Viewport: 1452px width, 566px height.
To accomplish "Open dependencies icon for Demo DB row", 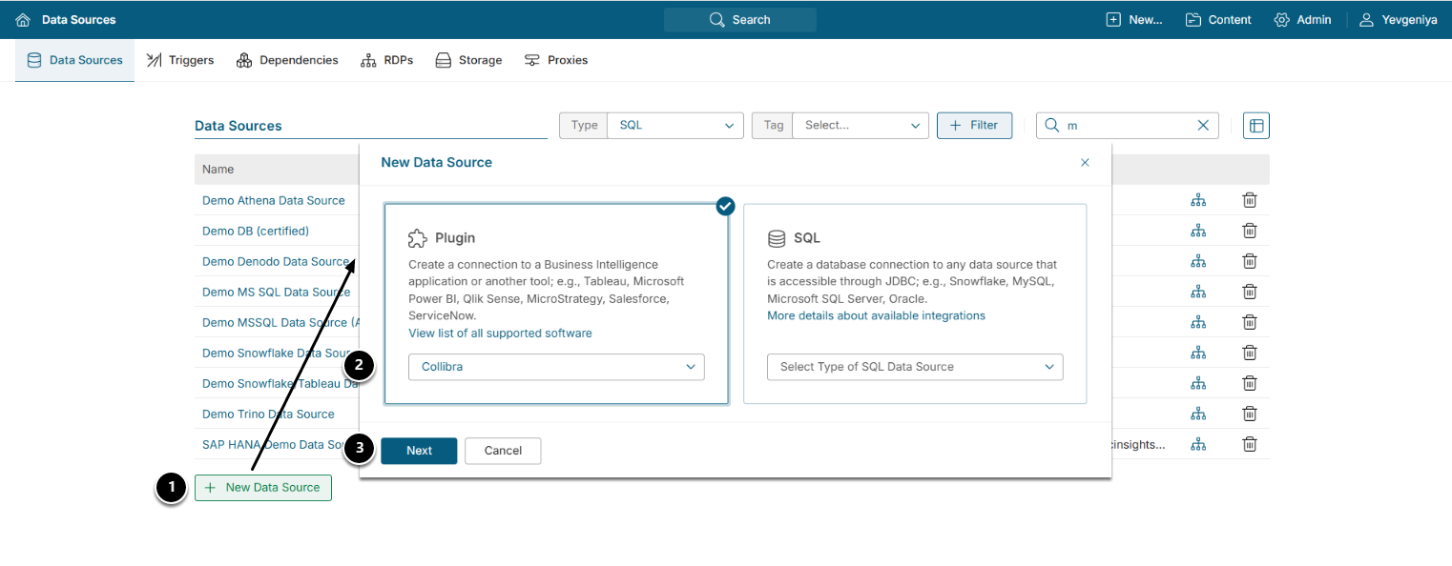I will (1198, 231).
